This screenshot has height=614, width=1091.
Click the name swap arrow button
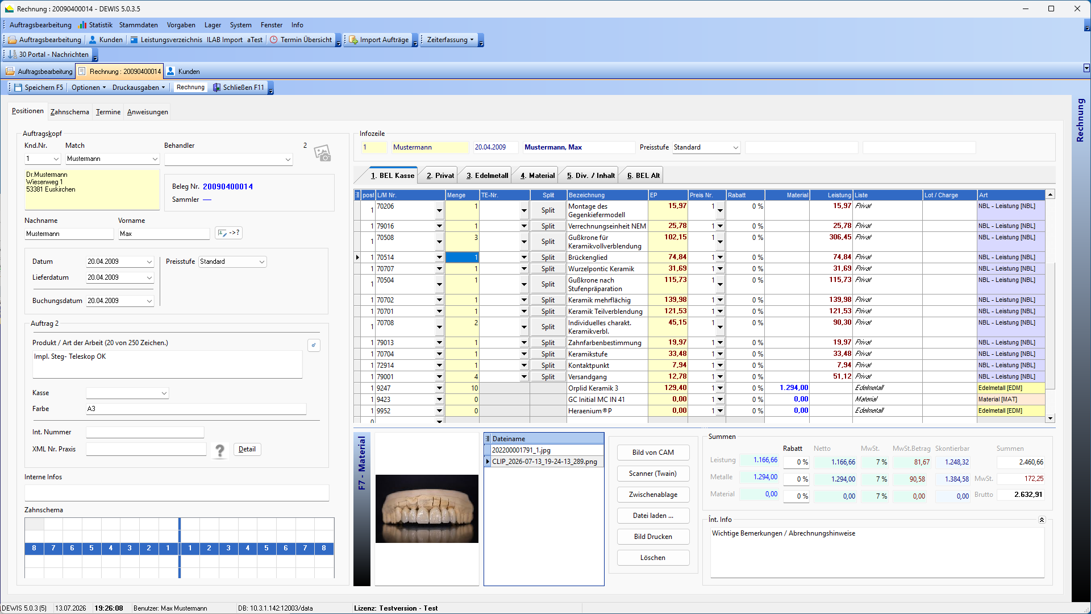click(228, 233)
